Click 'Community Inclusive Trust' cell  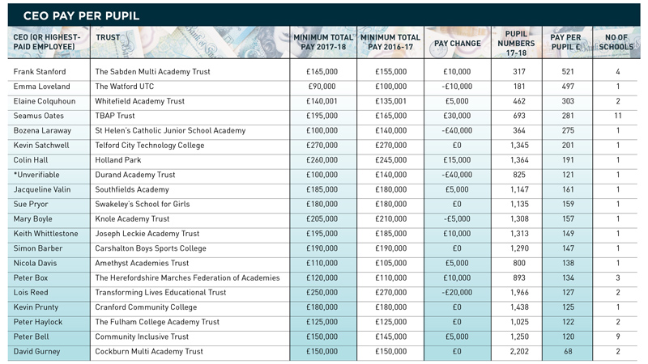(142, 336)
